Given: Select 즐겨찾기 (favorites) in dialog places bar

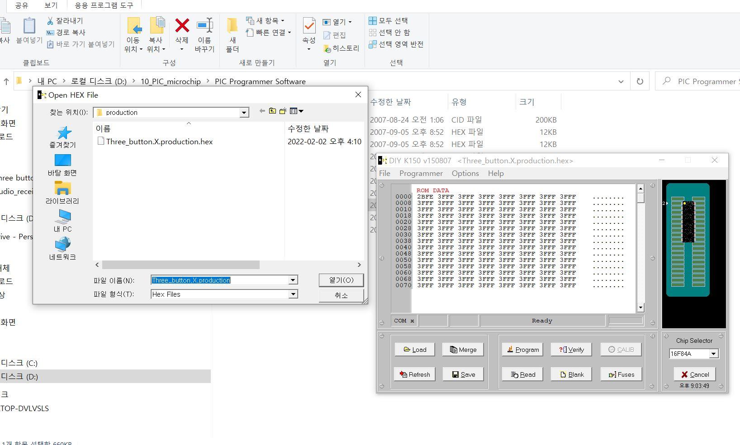Looking at the screenshot, I should coord(62,137).
